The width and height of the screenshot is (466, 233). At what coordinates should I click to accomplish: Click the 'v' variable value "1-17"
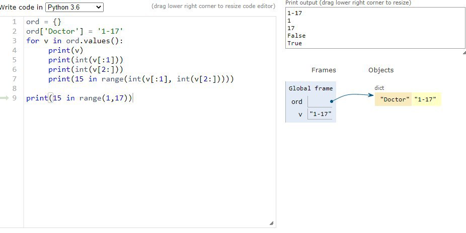321,114
